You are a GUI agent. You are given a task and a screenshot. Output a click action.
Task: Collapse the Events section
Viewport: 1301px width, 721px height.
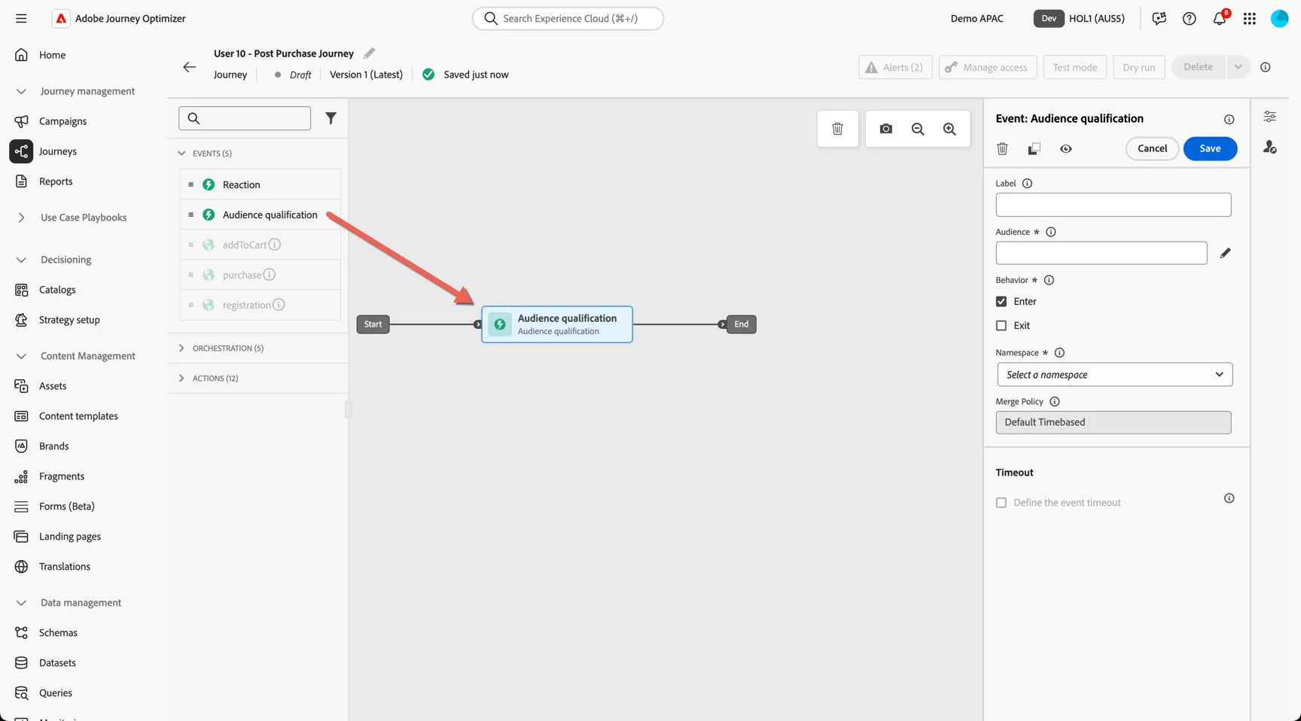point(181,153)
